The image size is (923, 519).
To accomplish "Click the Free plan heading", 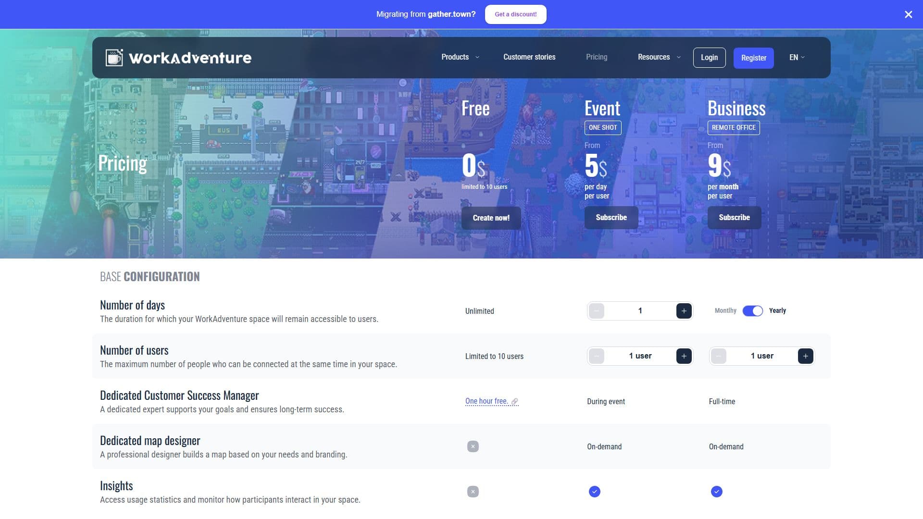I will coord(475,109).
